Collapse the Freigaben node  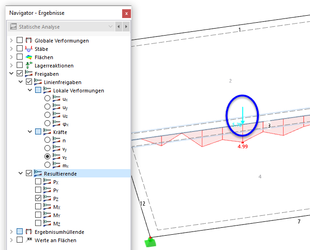pos(12,73)
